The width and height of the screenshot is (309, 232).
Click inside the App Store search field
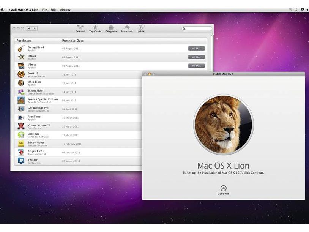point(197,28)
